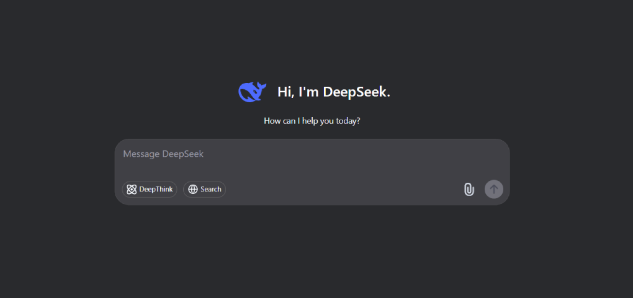This screenshot has height=298, width=633.
Task: Click the "Hi, I'm DeepSeek." heading
Action: point(334,92)
